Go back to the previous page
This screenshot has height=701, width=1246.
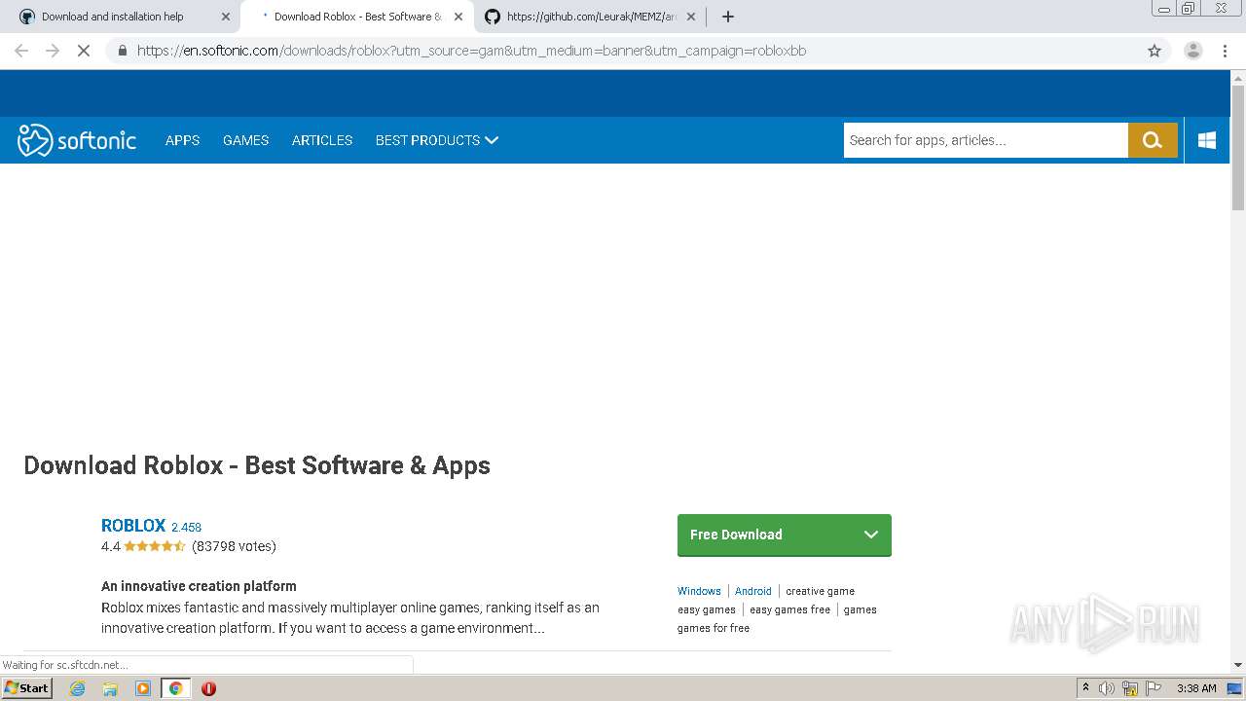tap(21, 51)
